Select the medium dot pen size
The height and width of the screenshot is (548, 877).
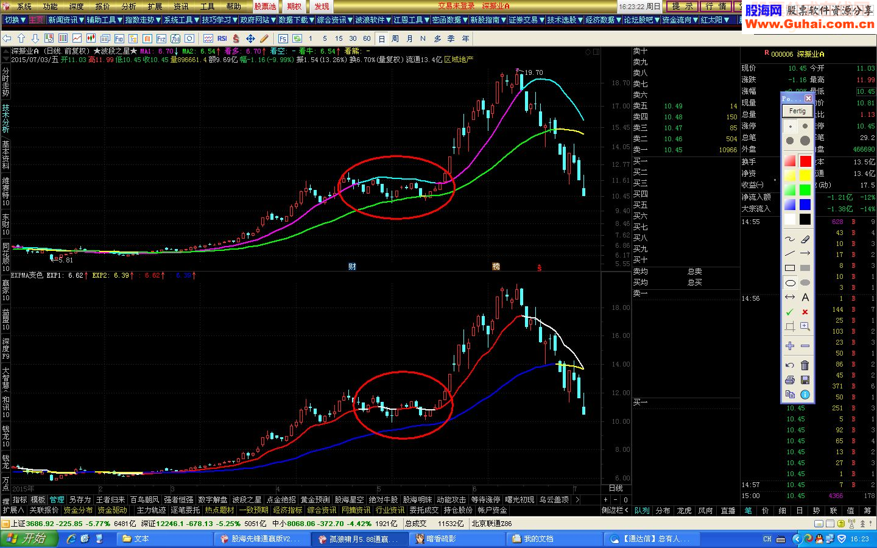(790, 141)
